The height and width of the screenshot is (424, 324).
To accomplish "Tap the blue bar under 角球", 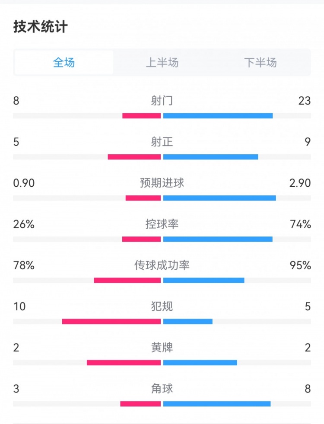I will tap(217, 404).
